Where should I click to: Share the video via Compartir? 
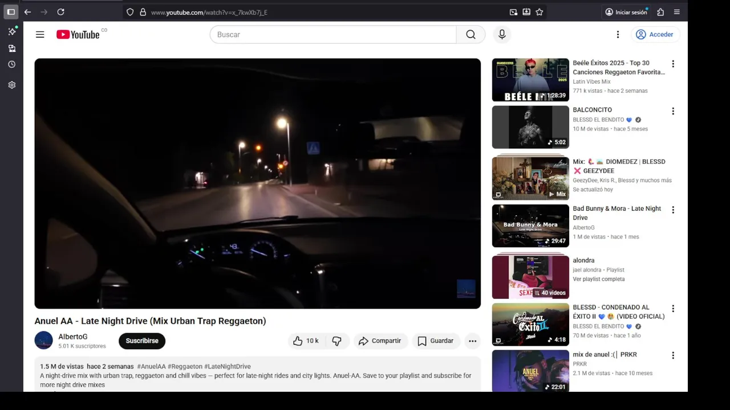point(380,341)
